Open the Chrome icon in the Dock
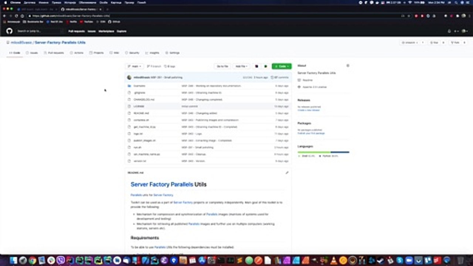Image resolution: width=473 pixels, height=266 pixels. [x=32, y=260]
